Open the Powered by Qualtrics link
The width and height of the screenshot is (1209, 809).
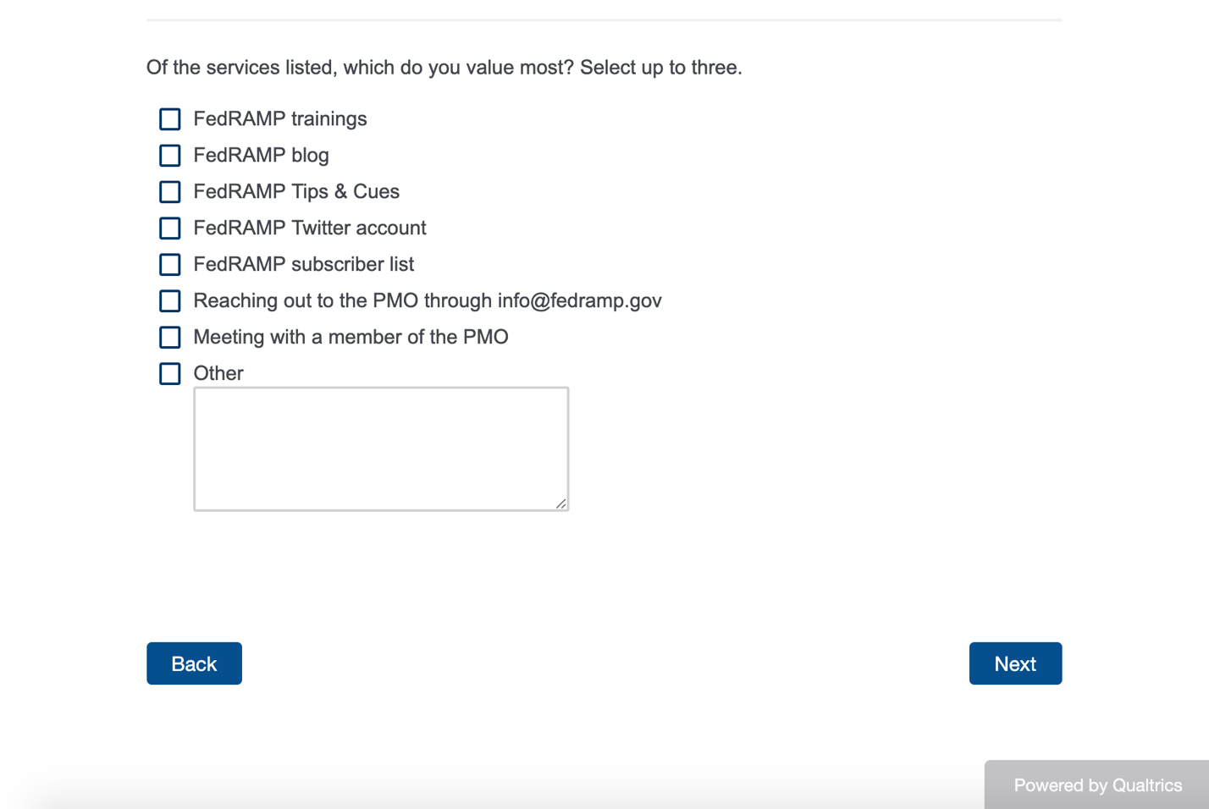tap(1097, 785)
